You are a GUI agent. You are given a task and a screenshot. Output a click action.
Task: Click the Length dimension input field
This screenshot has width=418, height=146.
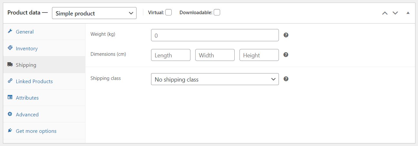tap(170, 55)
